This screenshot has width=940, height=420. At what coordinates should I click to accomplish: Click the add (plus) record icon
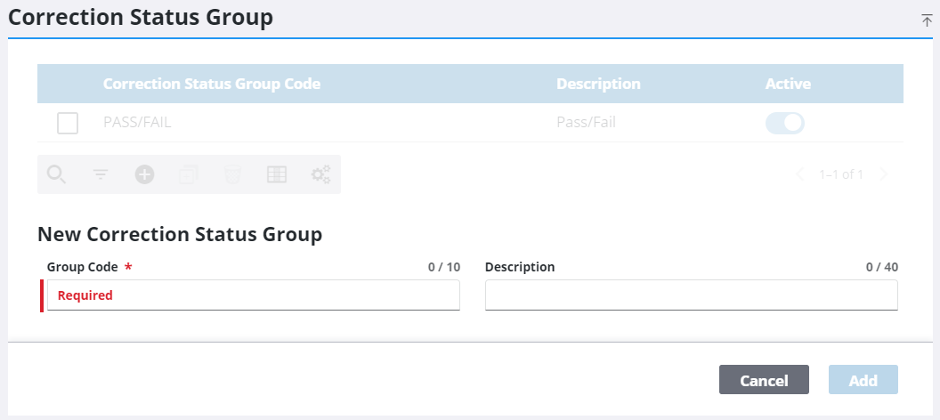pos(144,175)
